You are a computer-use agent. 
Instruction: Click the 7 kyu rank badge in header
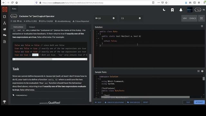(x=198, y=10)
